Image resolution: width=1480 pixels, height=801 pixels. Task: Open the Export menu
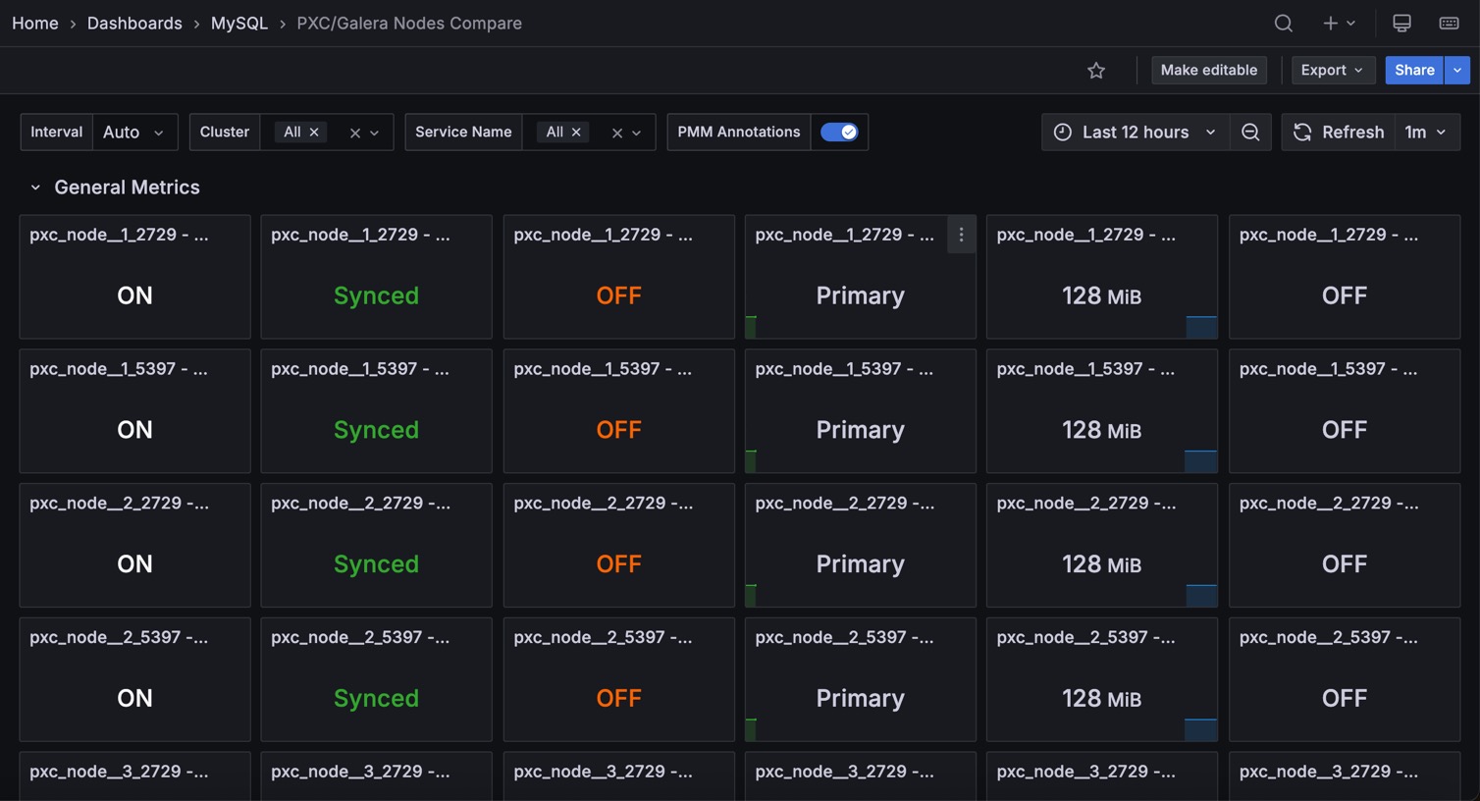pyautogui.click(x=1331, y=71)
